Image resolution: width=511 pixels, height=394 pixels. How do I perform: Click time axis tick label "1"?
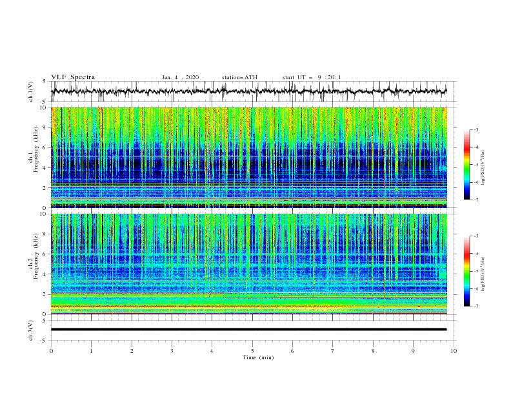point(91,351)
